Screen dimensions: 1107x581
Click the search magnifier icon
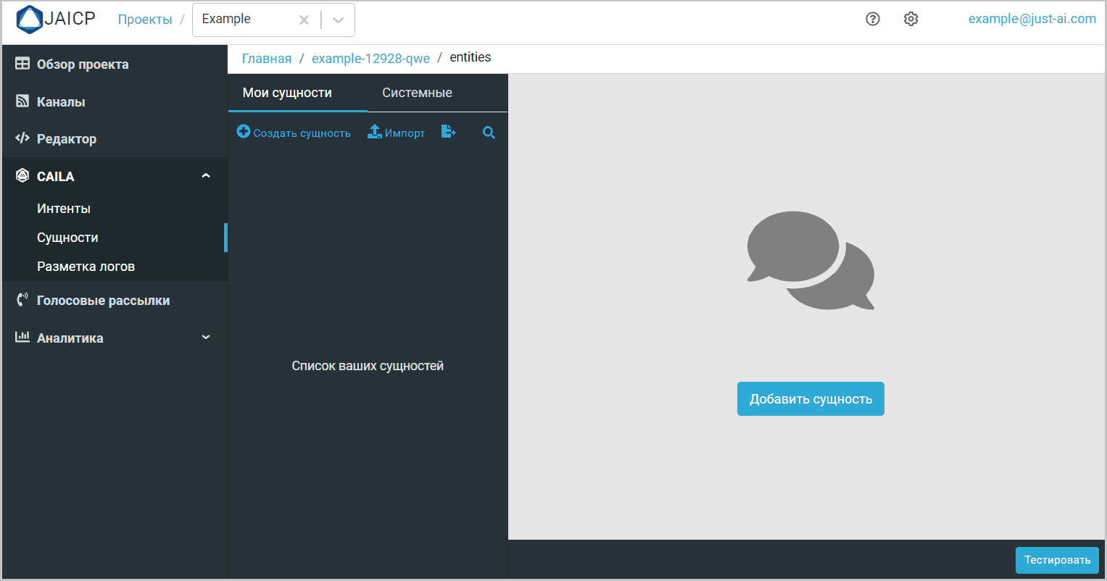489,133
